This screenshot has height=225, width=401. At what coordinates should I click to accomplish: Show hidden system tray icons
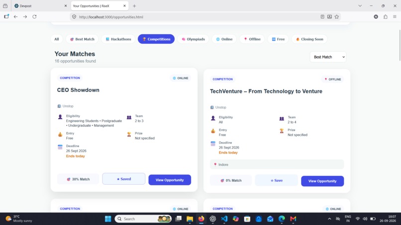point(329,219)
